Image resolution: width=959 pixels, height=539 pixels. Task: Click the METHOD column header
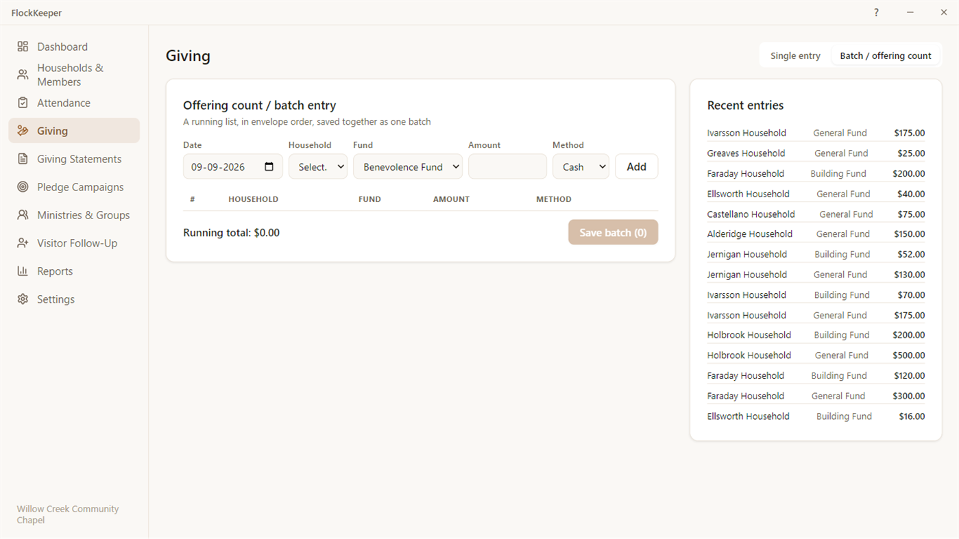pyautogui.click(x=554, y=199)
